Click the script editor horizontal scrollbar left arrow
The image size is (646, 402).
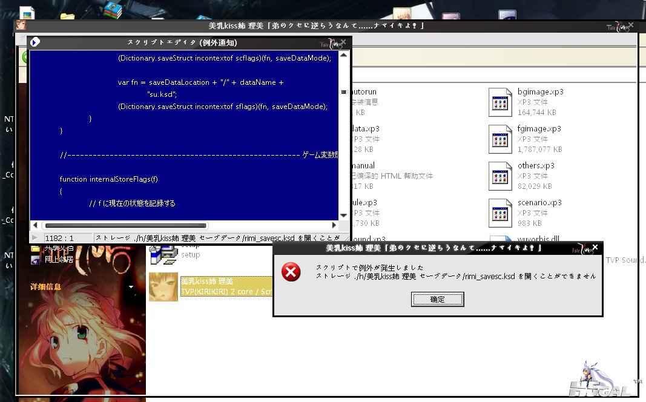(35, 225)
